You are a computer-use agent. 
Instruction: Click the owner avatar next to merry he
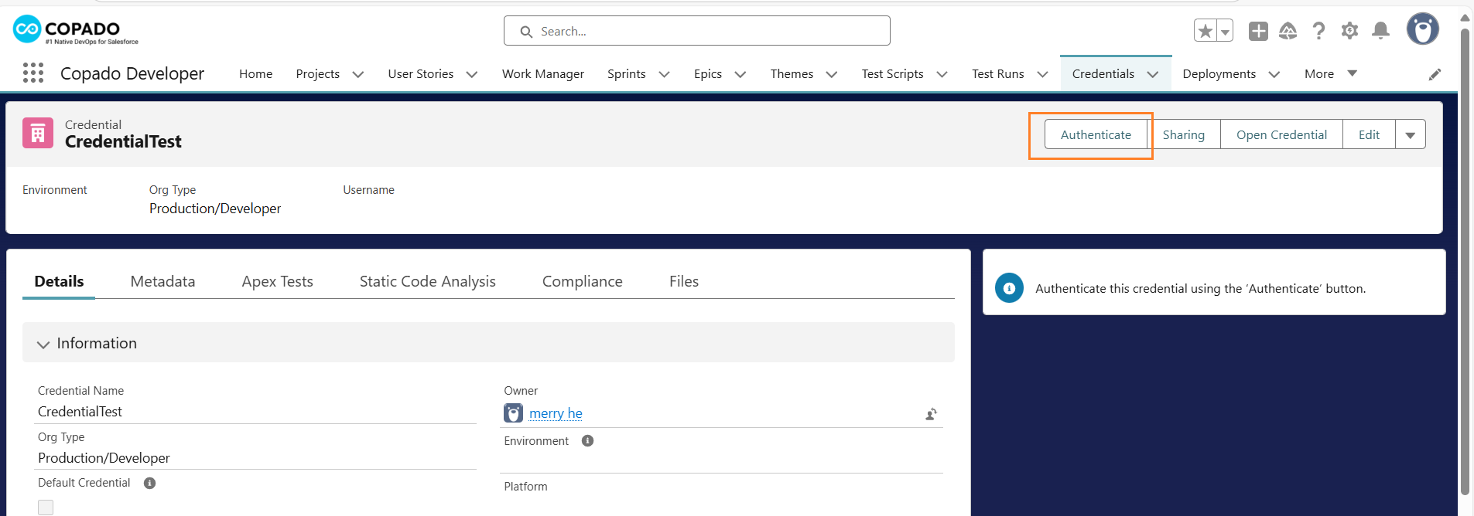(514, 413)
